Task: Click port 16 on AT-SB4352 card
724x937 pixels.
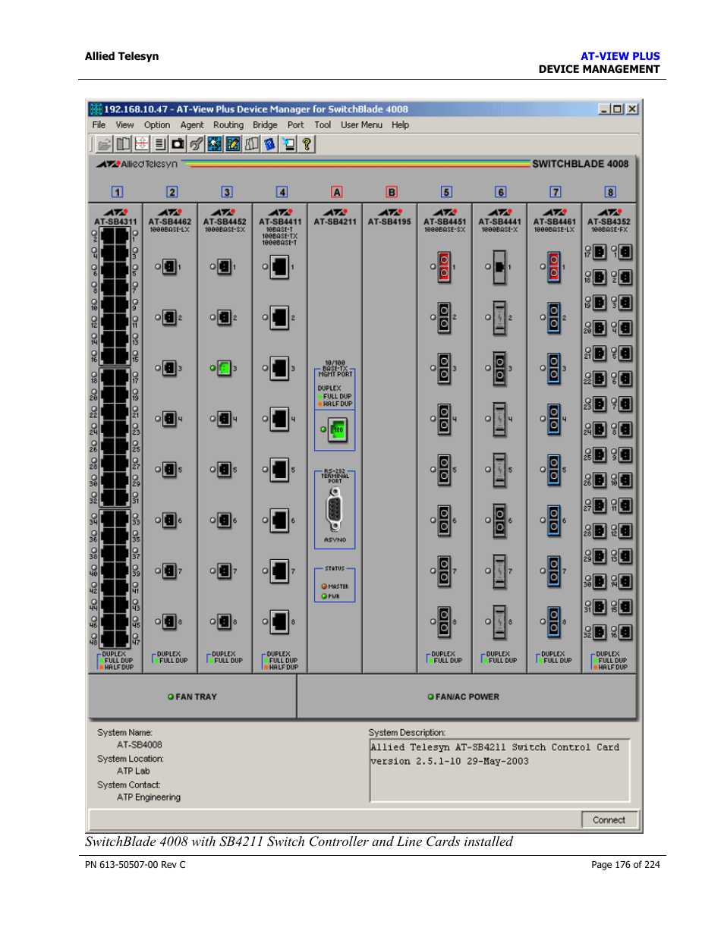Action: coord(625,631)
